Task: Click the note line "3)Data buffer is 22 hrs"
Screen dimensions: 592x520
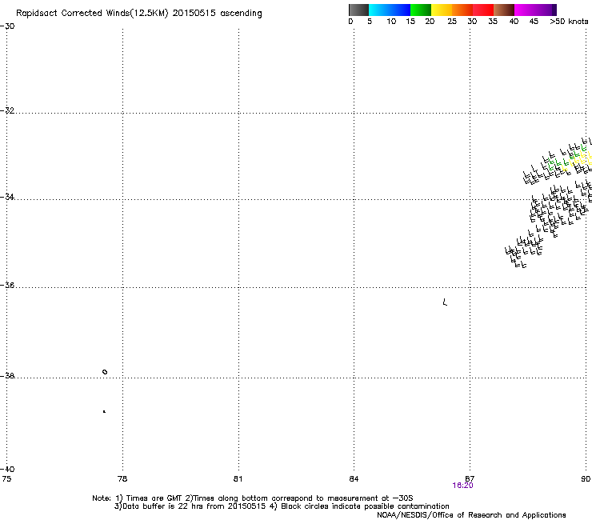Action: click(x=282, y=506)
